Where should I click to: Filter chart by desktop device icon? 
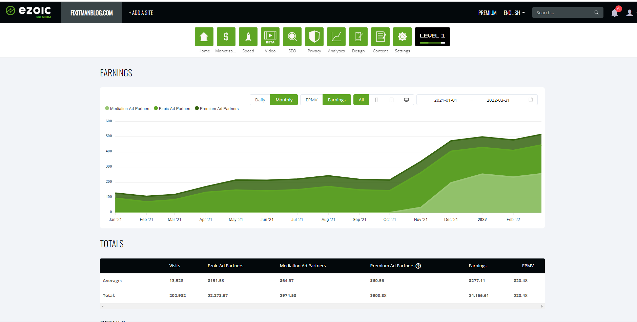pyautogui.click(x=406, y=100)
